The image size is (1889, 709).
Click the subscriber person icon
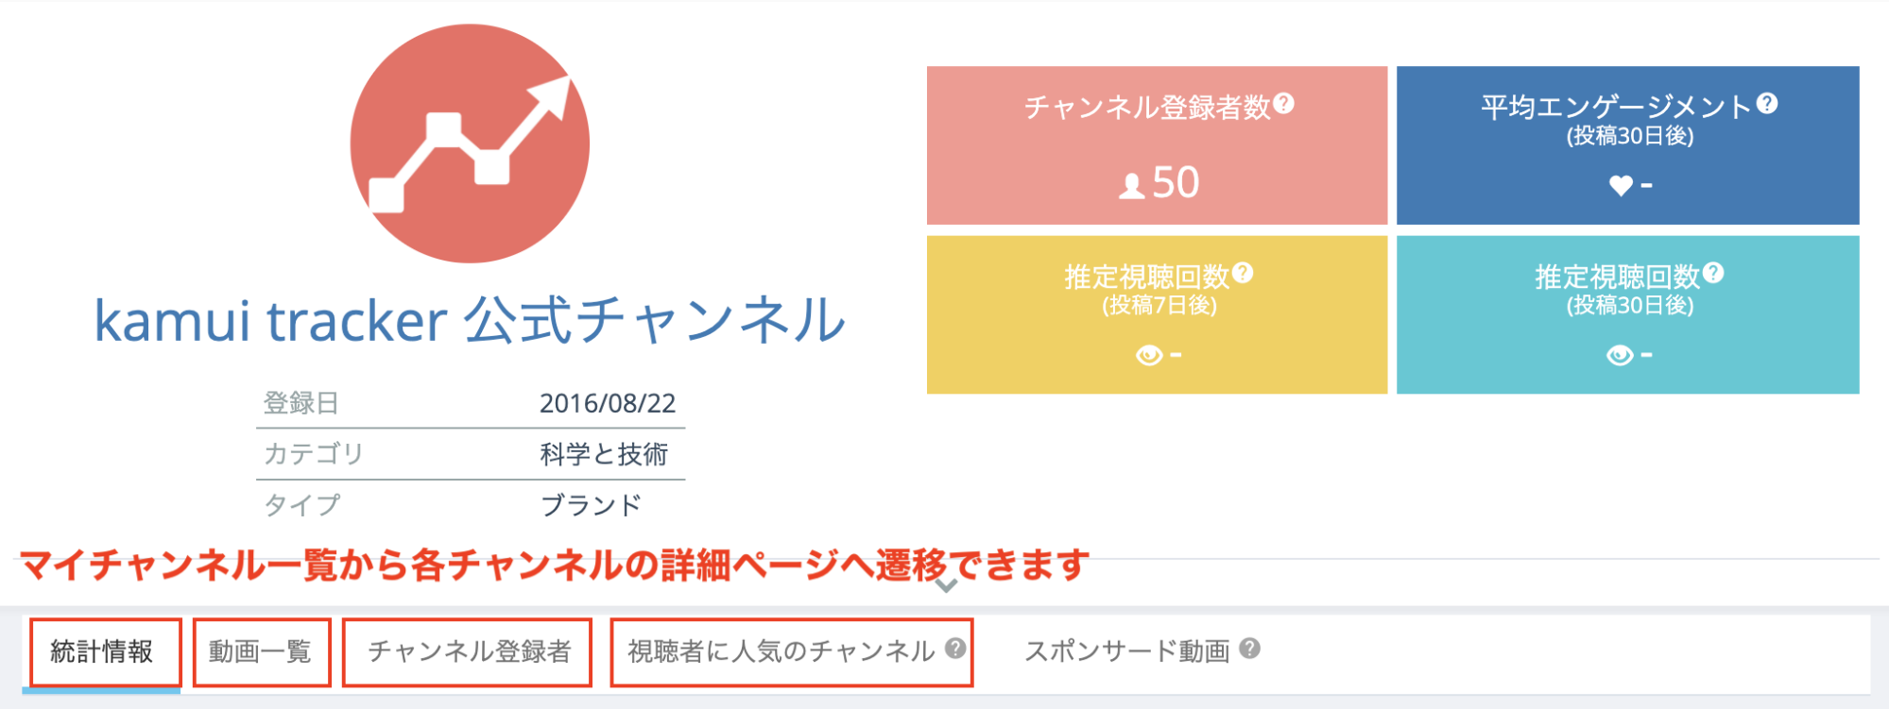coord(1131,185)
